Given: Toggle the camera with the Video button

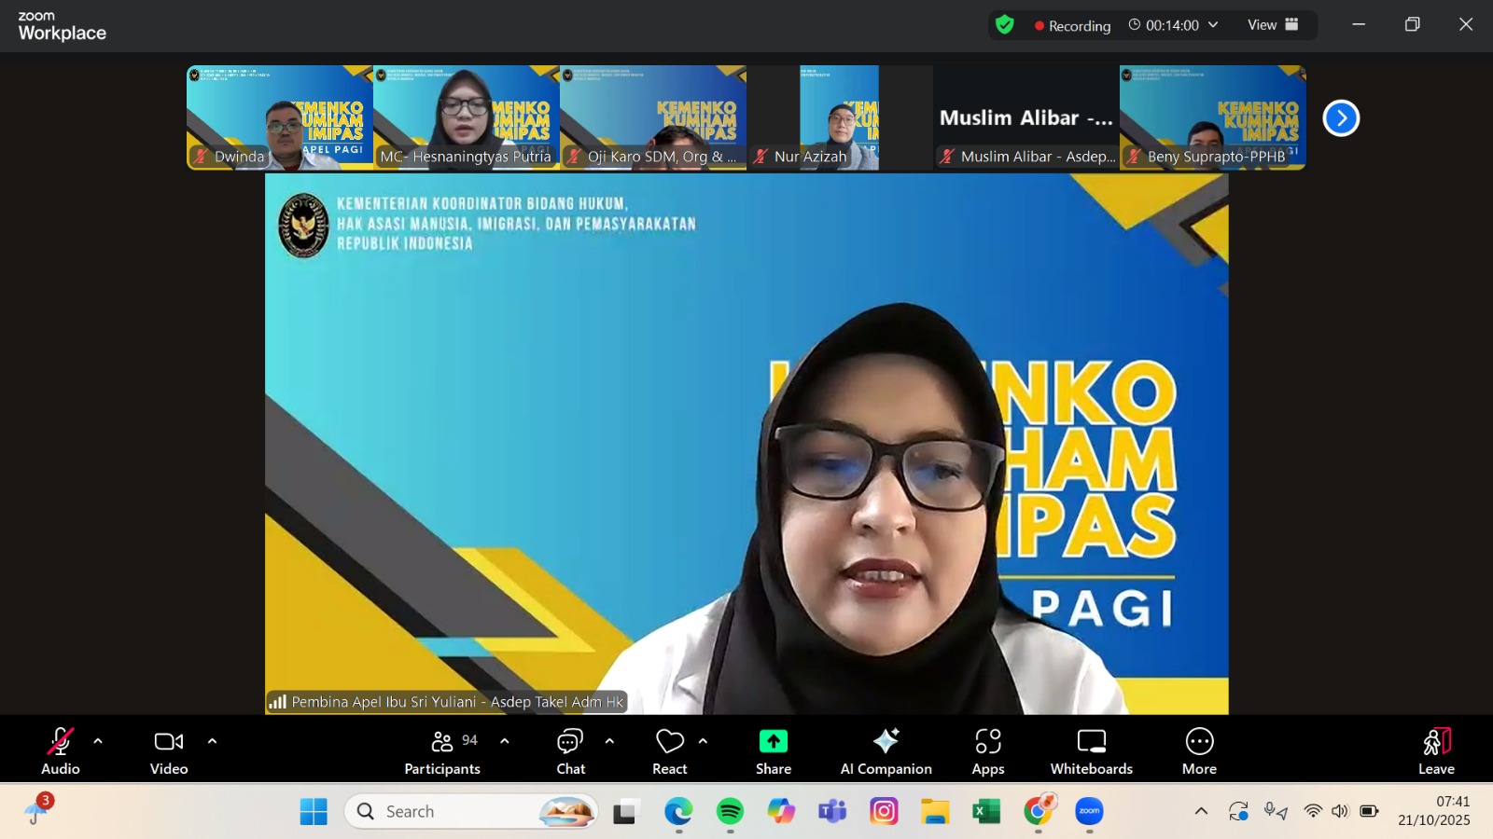Looking at the screenshot, I should coord(169,750).
